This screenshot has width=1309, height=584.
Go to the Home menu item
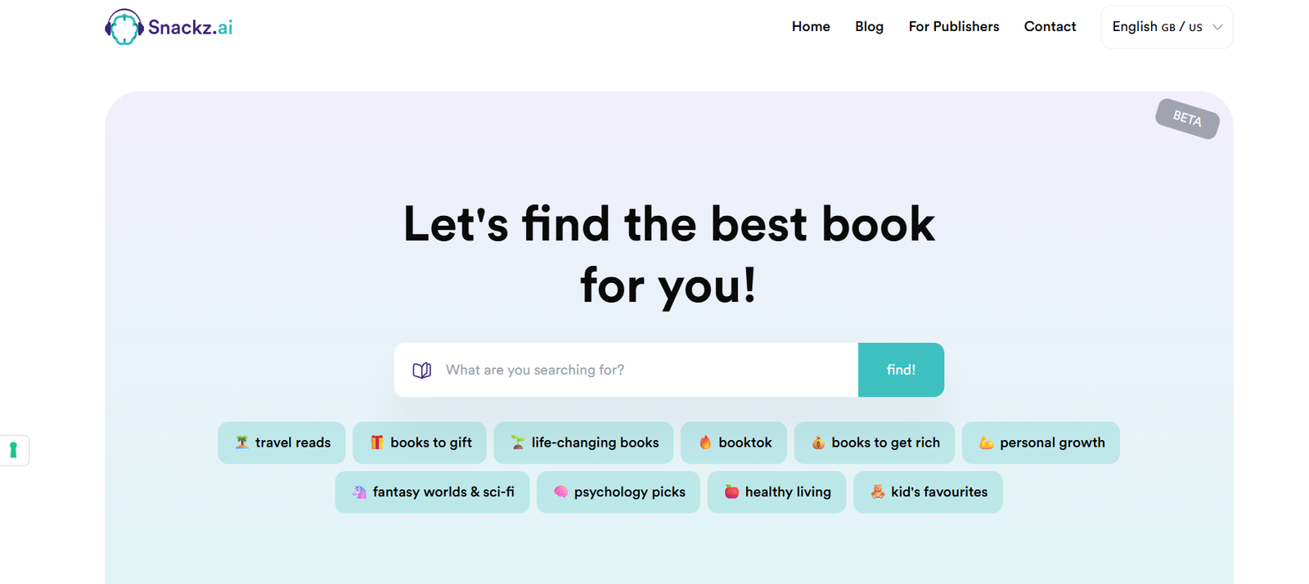coord(810,27)
